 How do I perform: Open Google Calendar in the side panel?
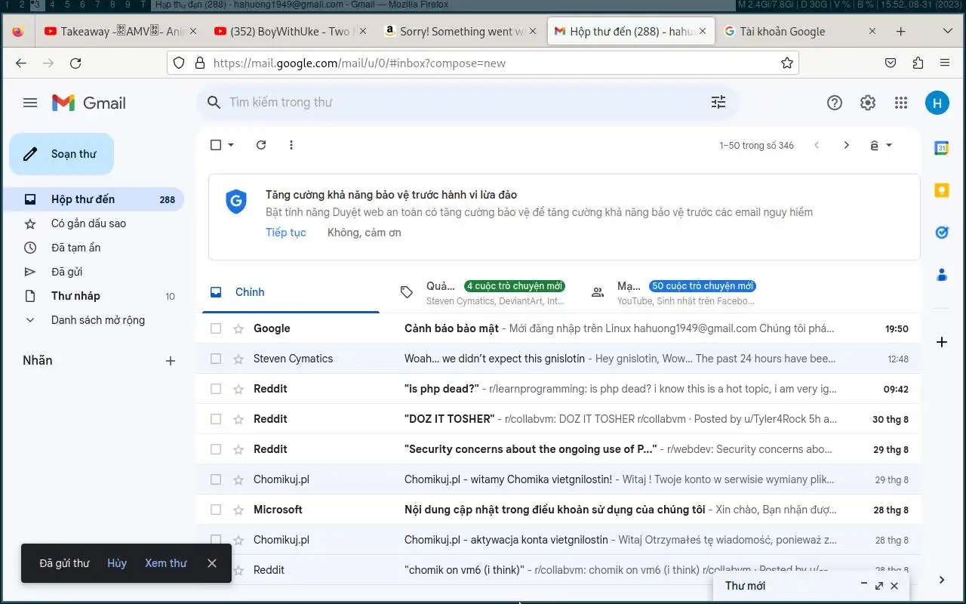pyautogui.click(x=942, y=148)
